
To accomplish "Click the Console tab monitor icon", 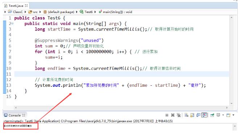I will tap(6, 115).
